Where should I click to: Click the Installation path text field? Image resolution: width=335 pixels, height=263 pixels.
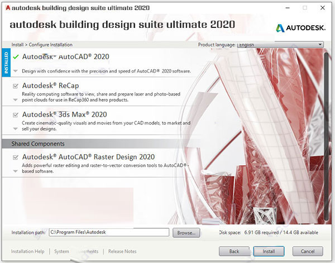[109, 232]
